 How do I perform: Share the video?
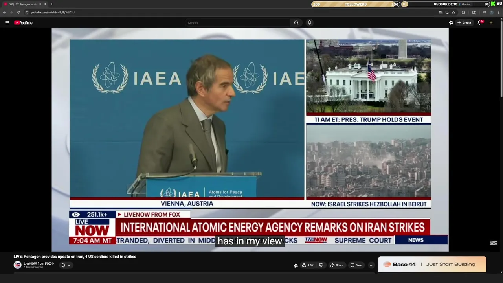pyautogui.click(x=337, y=265)
